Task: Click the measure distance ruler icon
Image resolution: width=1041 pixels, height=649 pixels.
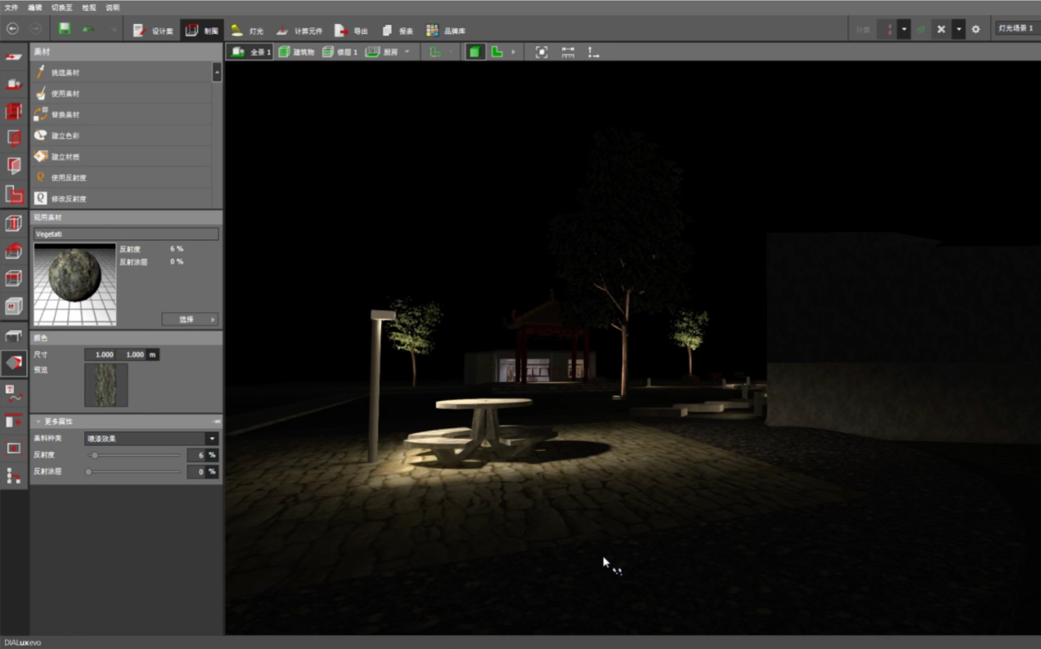Action: point(568,52)
